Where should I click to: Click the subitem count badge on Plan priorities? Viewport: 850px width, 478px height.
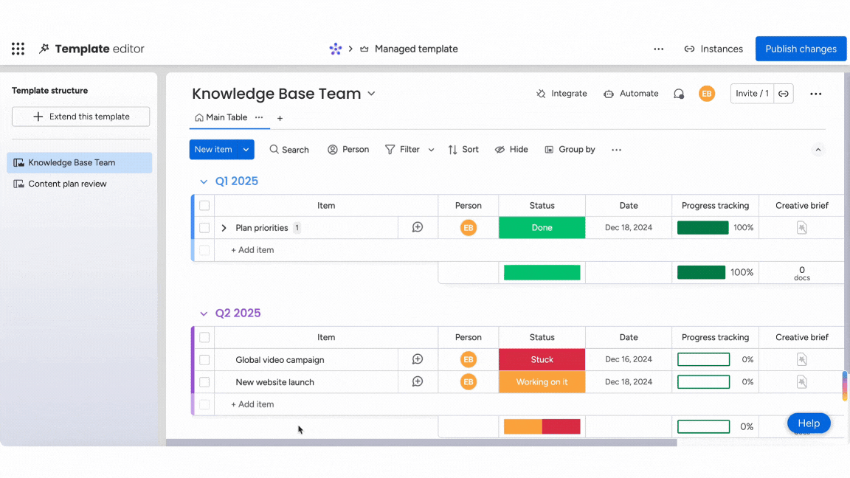pyautogui.click(x=297, y=228)
